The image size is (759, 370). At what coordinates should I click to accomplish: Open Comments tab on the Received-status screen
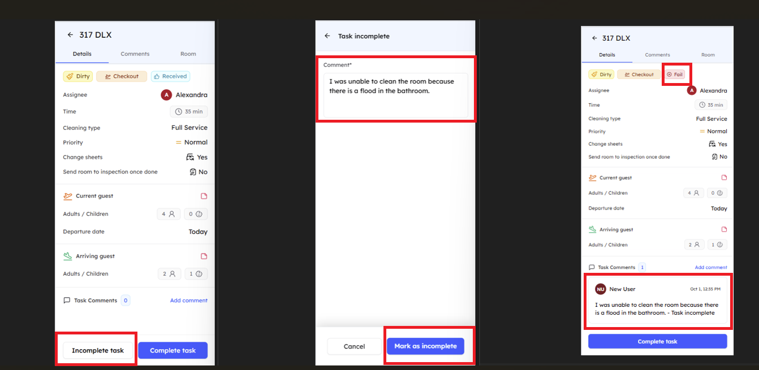tap(135, 54)
